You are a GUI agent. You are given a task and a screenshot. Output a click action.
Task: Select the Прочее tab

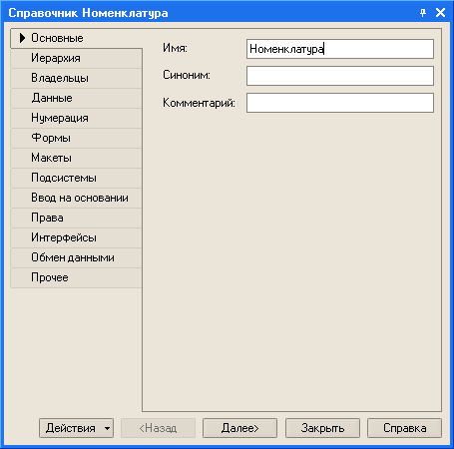point(77,277)
